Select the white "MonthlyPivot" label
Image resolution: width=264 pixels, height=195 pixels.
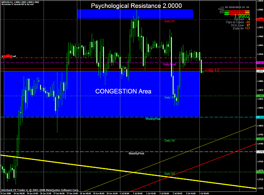tap(136, 154)
